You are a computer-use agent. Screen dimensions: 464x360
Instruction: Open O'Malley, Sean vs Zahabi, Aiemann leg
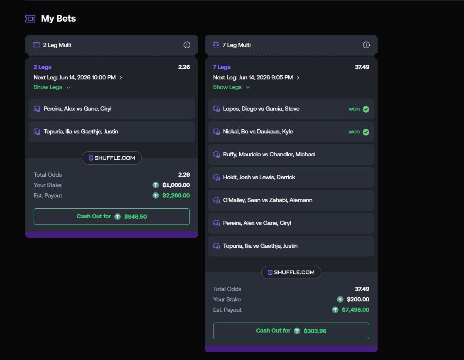tap(291, 200)
